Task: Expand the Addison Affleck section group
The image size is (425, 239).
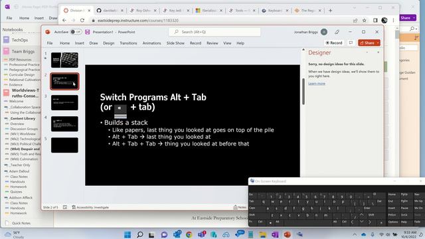Action: [x=21, y=198]
